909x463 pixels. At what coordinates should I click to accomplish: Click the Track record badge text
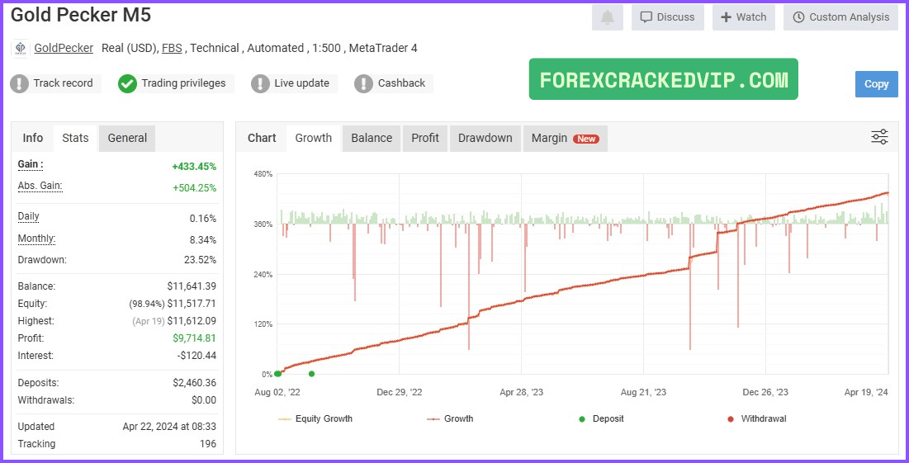pos(63,83)
